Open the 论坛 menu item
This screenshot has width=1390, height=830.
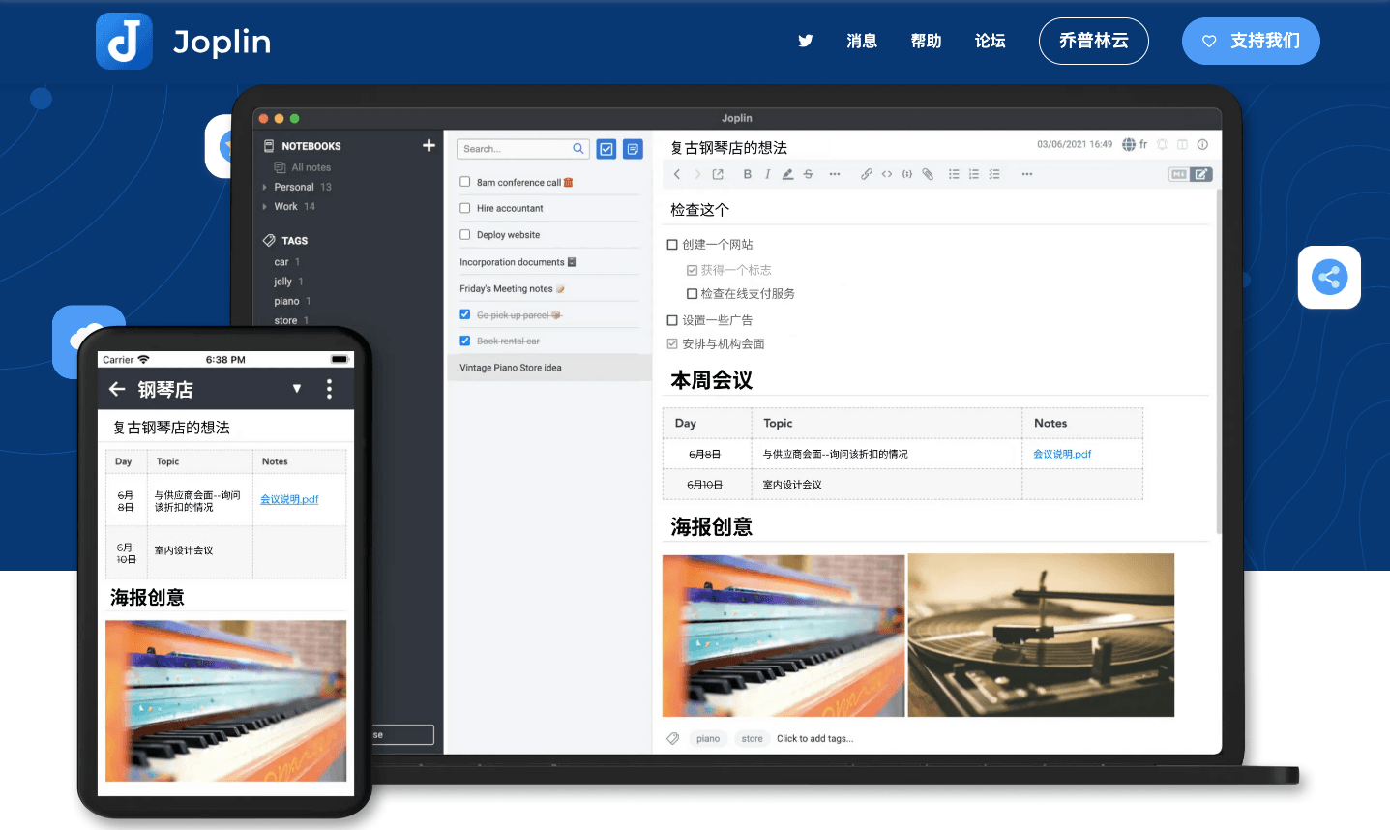991,41
